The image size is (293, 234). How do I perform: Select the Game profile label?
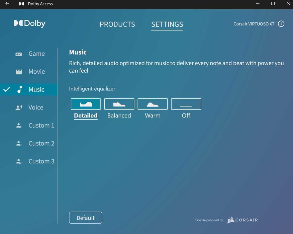(x=37, y=54)
